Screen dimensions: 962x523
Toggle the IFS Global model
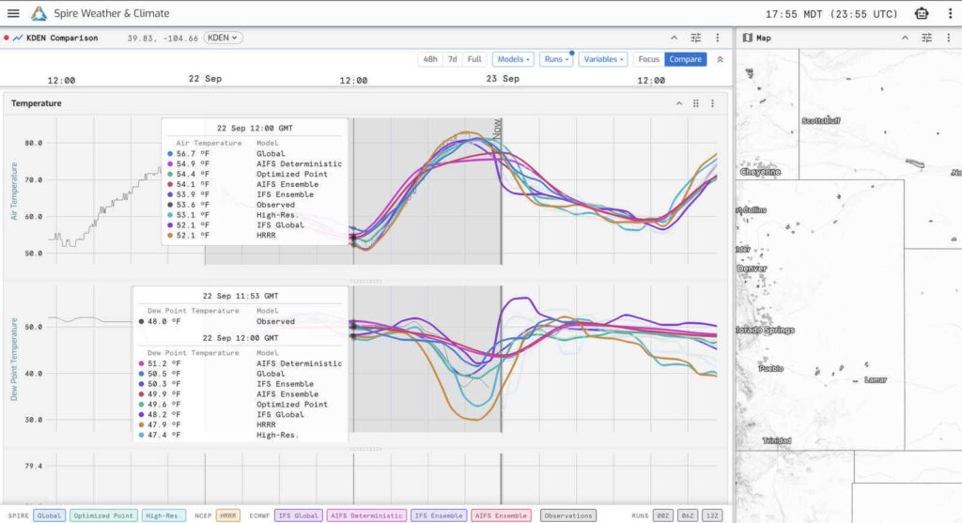[x=298, y=515]
